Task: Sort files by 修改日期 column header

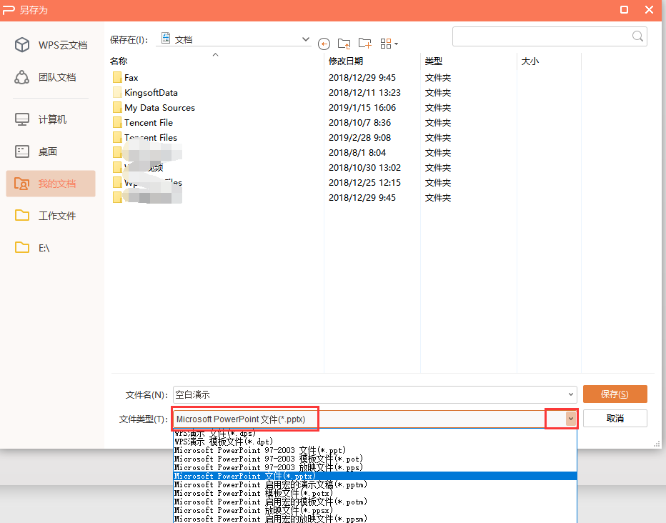Action: coord(346,61)
